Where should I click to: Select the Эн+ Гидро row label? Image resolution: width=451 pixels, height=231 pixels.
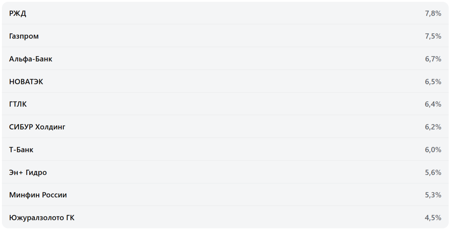[28, 172]
